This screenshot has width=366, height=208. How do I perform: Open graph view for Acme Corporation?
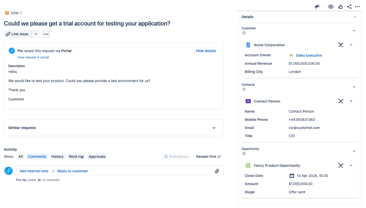tap(341, 45)
